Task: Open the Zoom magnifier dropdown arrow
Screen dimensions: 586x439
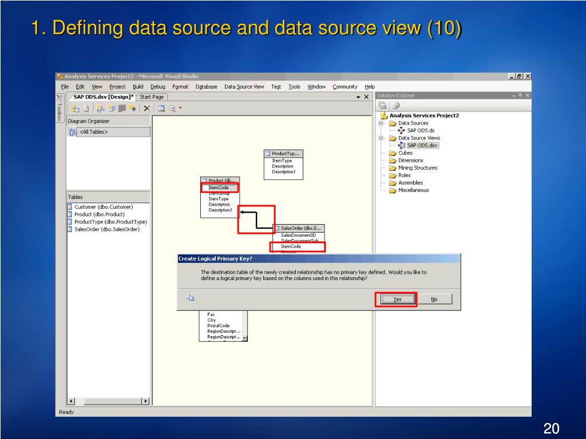Action: point(180,108)
